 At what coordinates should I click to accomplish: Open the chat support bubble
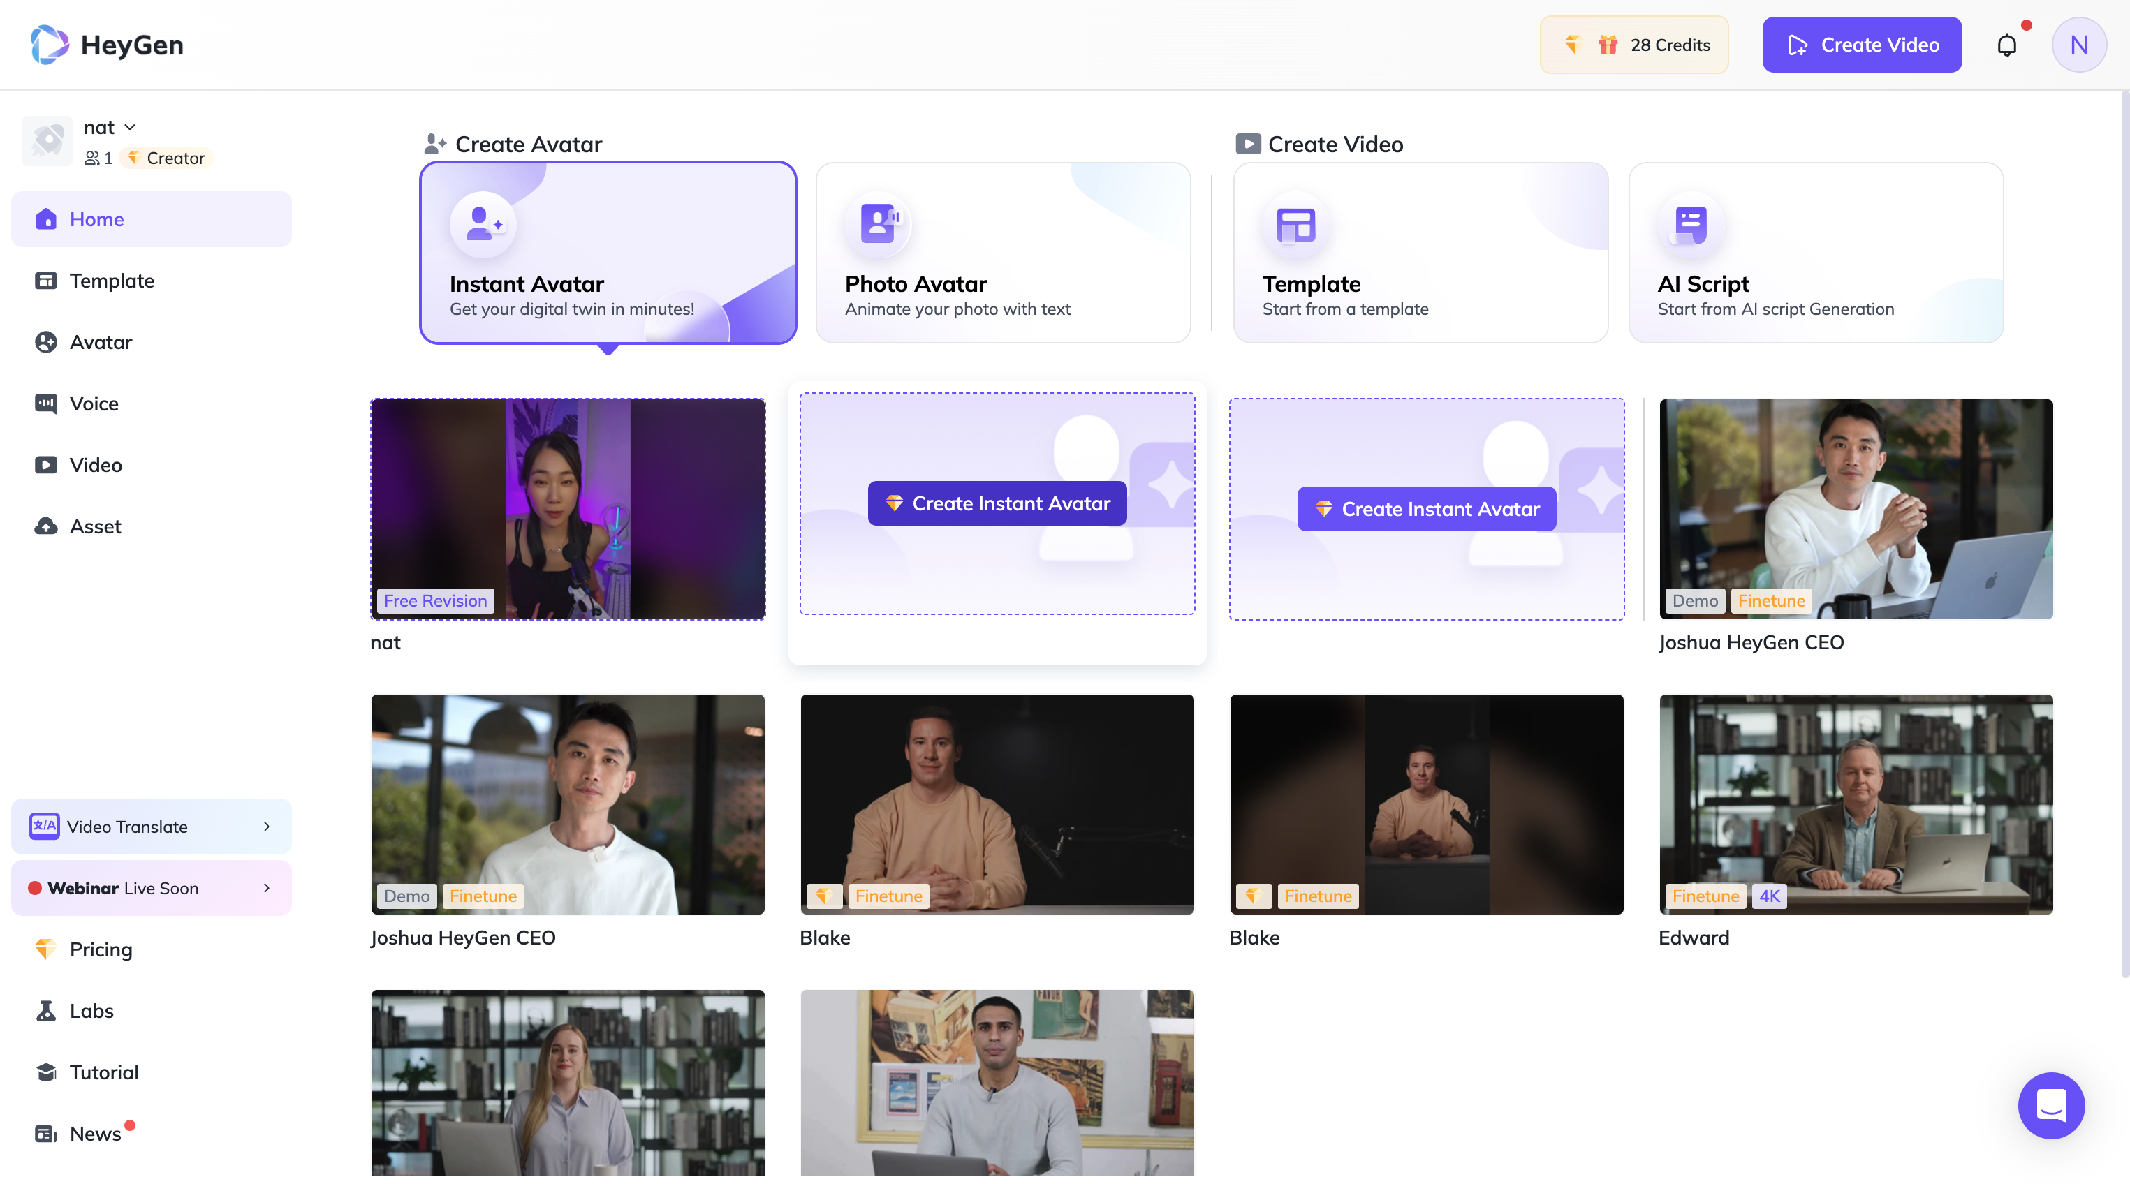(x=2050, y=1105)
